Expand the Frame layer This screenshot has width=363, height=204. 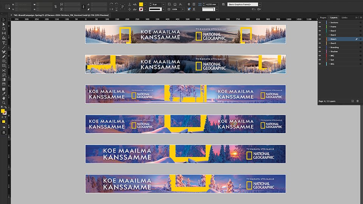(x=329, y=26)
